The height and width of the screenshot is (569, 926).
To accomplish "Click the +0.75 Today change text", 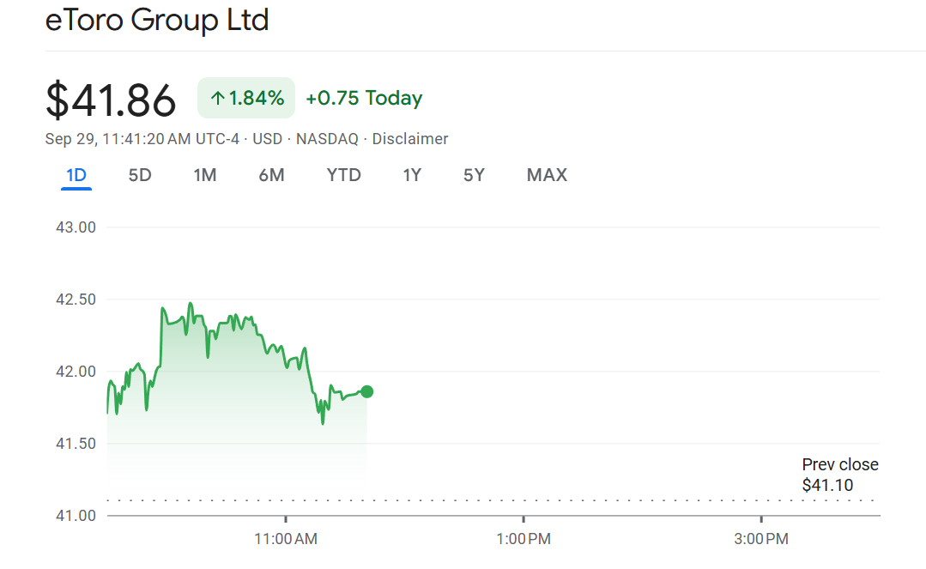I will [x=364, y=98].
